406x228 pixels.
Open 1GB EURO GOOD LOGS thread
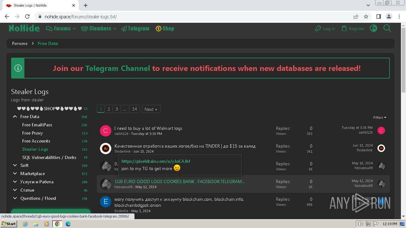point(180,181)
